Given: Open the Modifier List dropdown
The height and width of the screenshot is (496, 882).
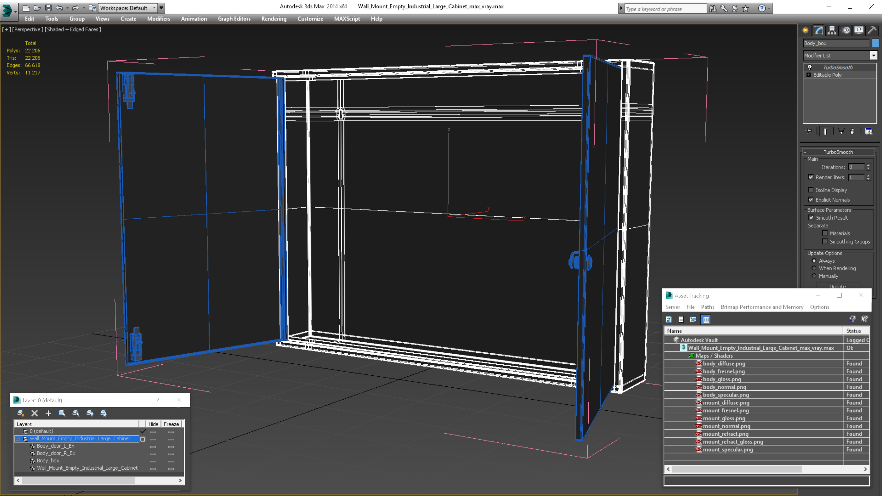Looking at the screenshot, I should pos(873,55).
